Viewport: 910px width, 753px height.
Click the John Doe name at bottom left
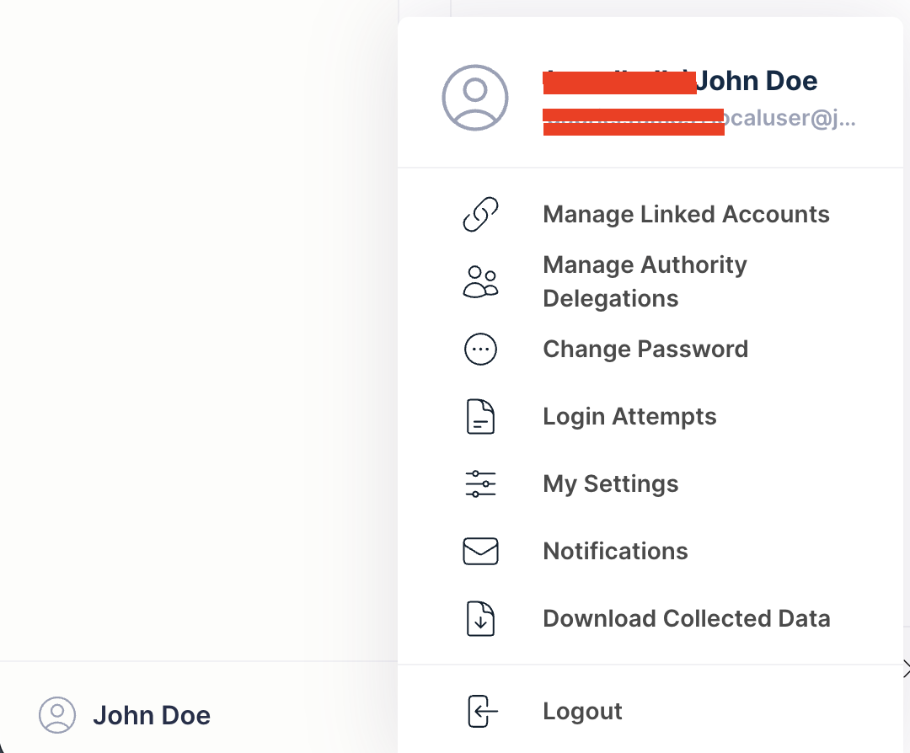pyautogui.click(x=152, y=716)
